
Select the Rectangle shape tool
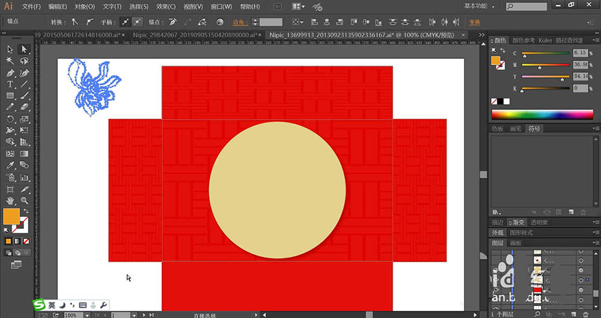pos(10,96)
